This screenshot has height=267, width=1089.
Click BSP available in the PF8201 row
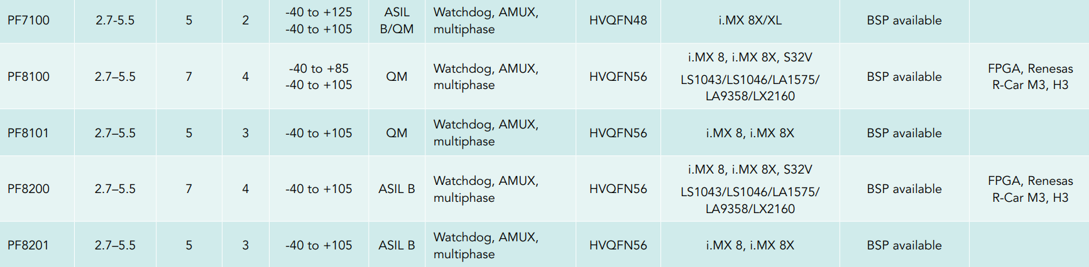tap(904, 245)
